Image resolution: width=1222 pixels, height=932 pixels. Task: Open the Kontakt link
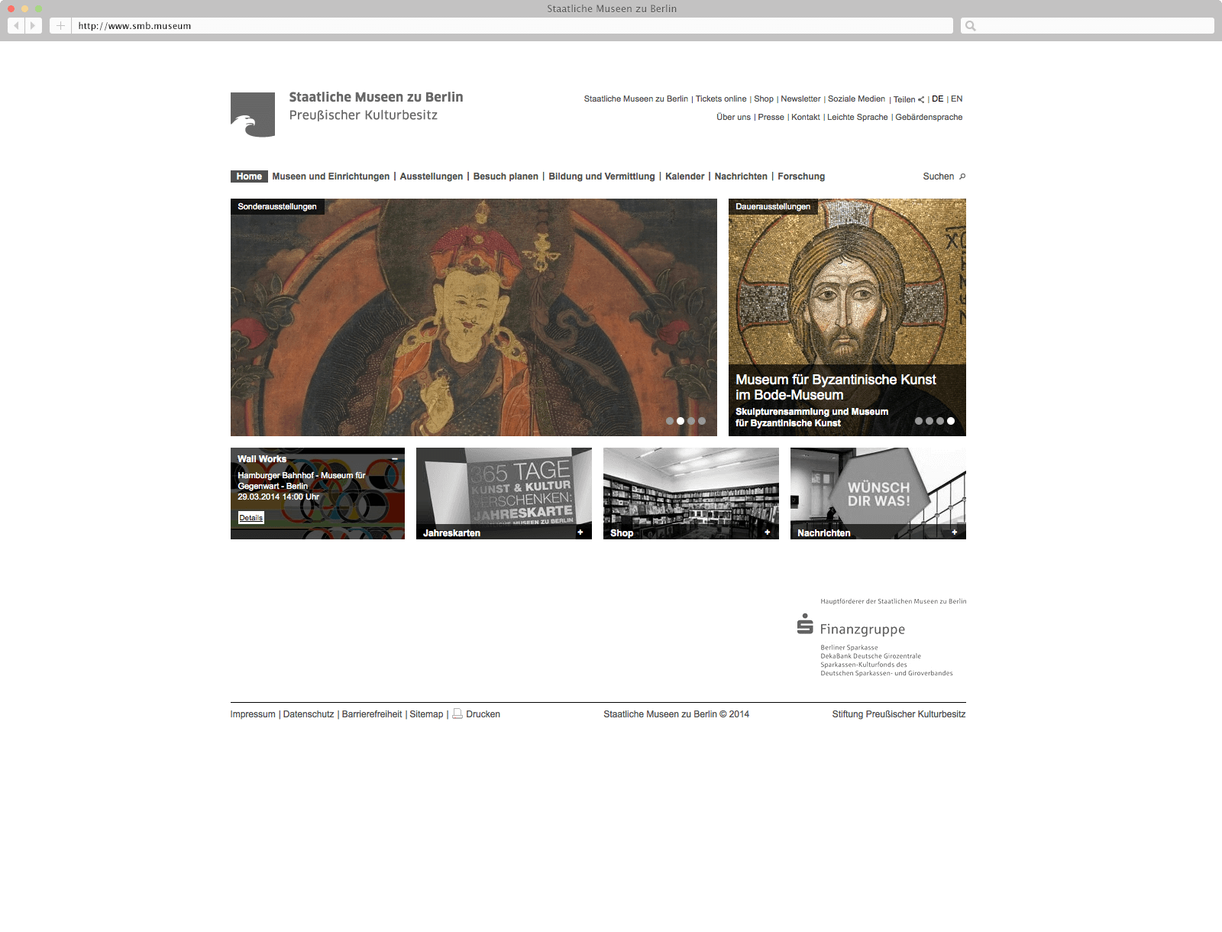tap(806, 118)
